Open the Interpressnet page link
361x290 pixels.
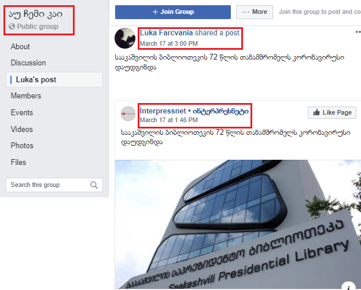tap(194, 111)
